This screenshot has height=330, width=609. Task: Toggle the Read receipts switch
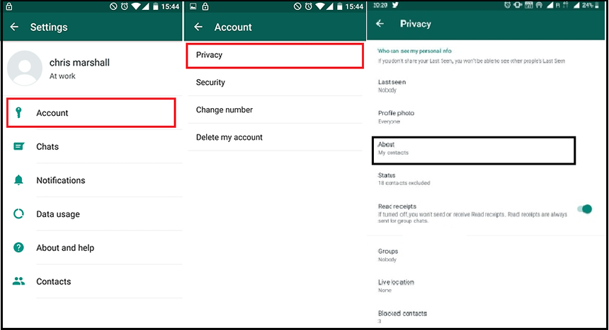[x=585, y=209]
